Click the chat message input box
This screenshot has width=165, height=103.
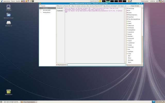97,65
